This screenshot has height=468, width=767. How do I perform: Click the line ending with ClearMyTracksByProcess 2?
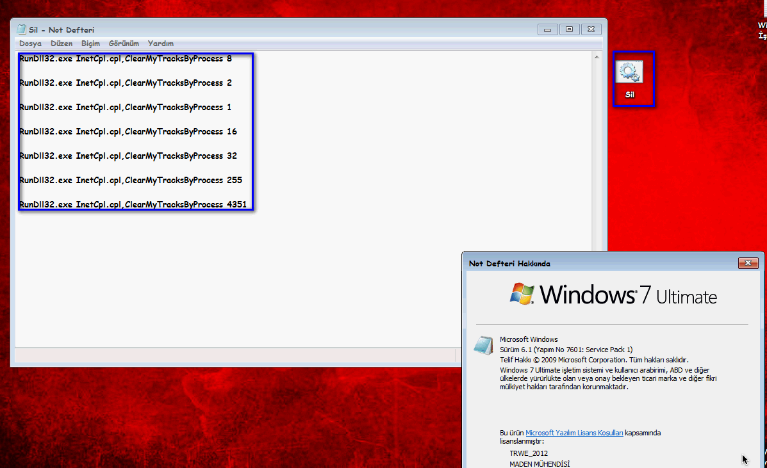(x=126, y=83)
